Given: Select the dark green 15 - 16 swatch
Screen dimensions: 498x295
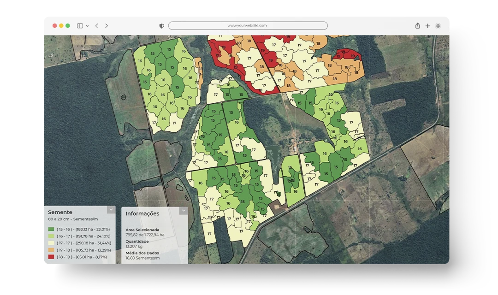Looking at the screenshot, I should coord(51,229).
